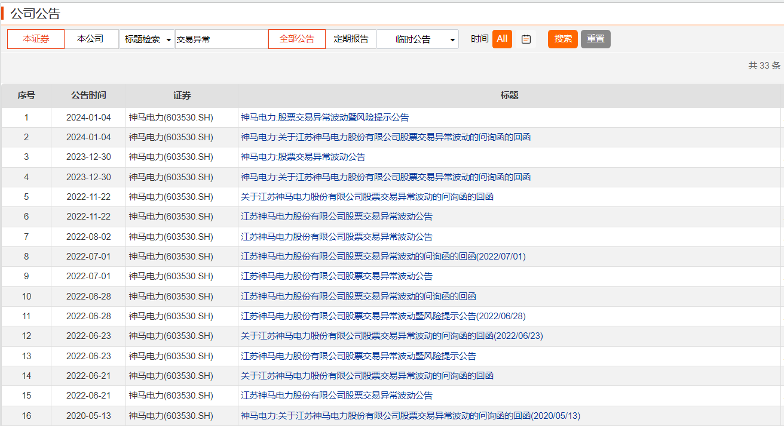Screen dimensions: 784x426
Task: Click the 2023-12-30 date in row 3
Action: tap(88, 157)
